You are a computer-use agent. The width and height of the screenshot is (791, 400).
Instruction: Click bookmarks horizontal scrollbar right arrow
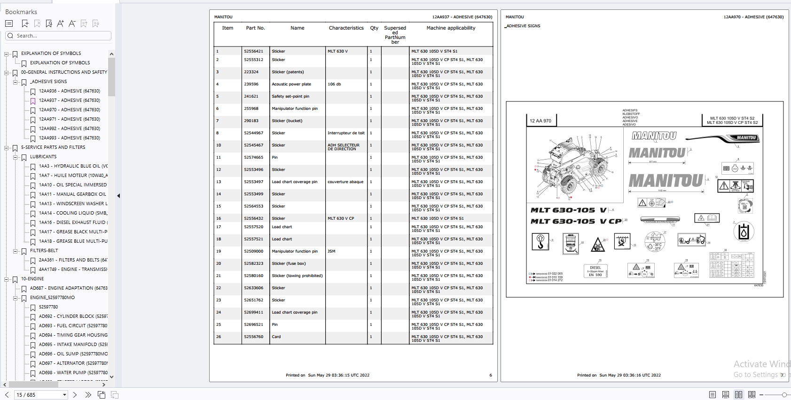[104, 385]
